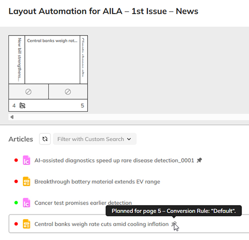249x240 pixels.
Task: Select the narrow Climate frame on page 5
Action: click(84, 59)
